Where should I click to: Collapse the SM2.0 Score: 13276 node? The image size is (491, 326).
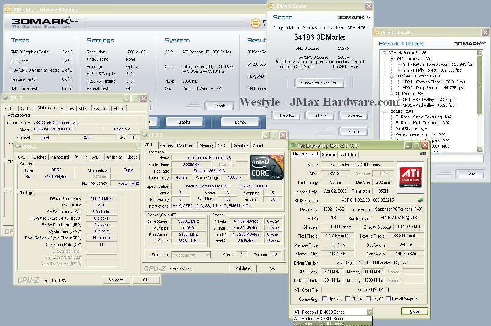[x=391, y=58]
